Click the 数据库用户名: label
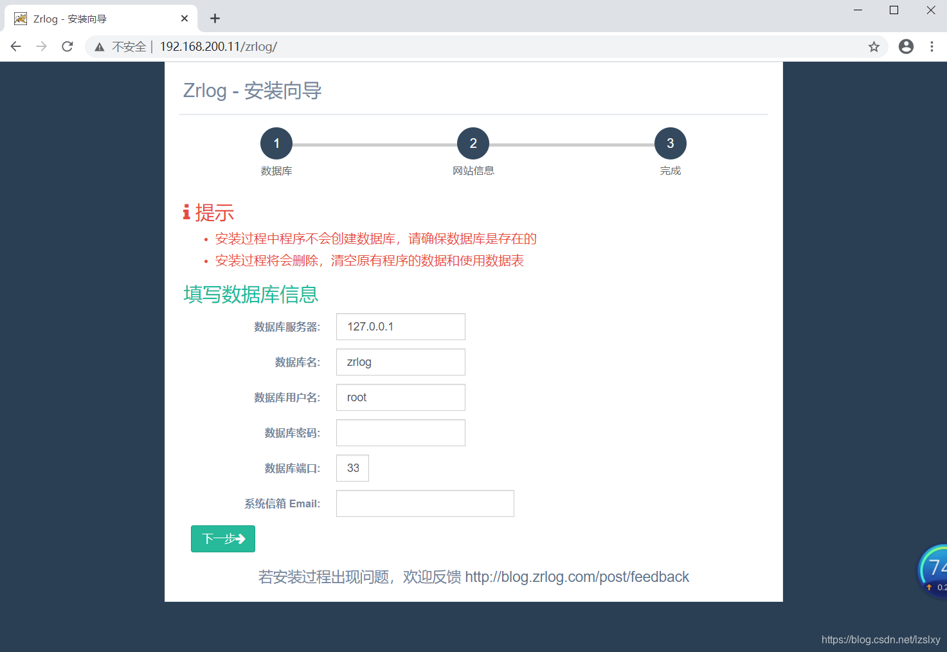Image resolution: width=947 pixels, height=652 pixels. pos(287,397)
